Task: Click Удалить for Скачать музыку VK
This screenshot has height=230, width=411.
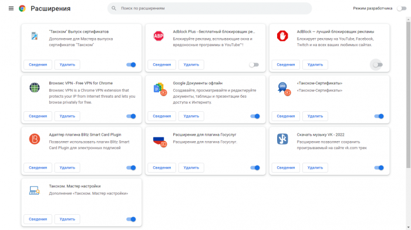Action: [x=315, y=167]
